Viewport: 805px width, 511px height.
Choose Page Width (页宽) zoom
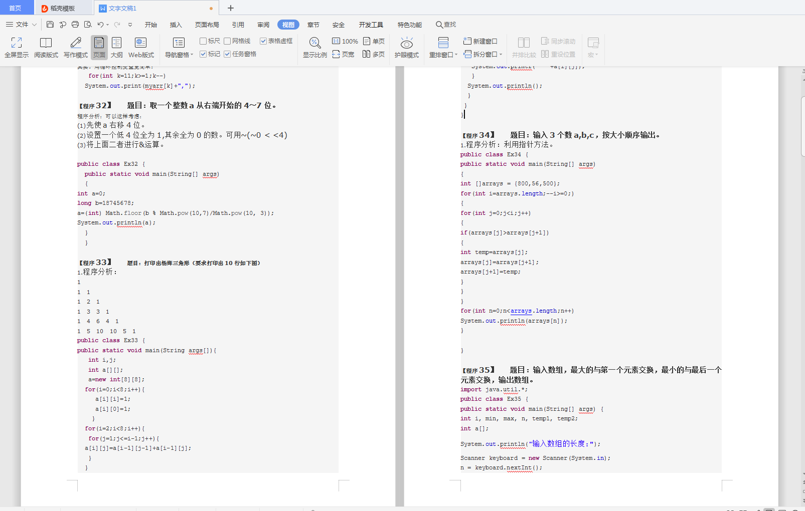point(343,54)
